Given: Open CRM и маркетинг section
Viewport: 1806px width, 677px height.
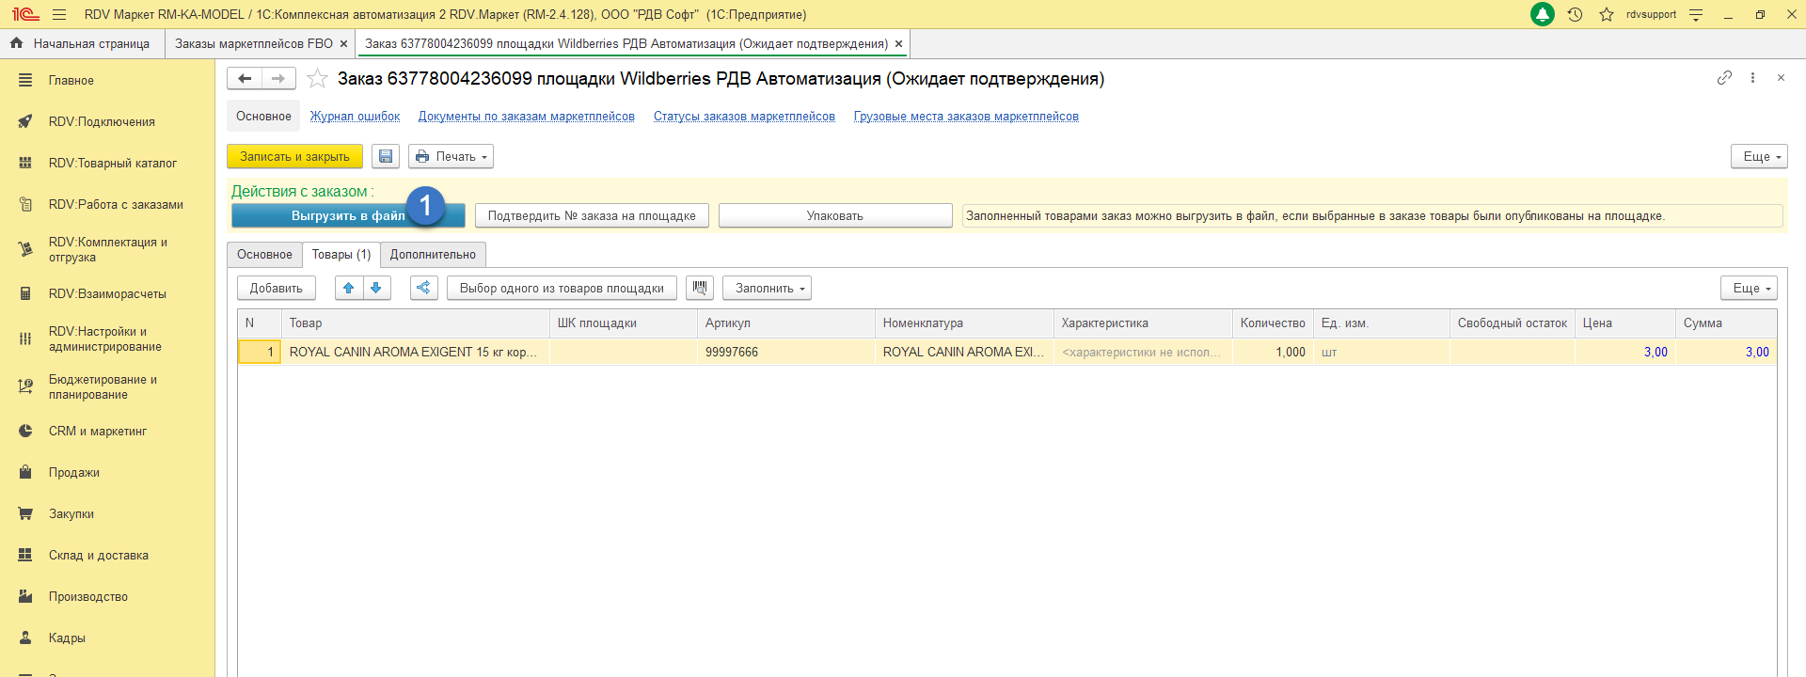Looking at the screenshot, I should [x=98, y=432].
